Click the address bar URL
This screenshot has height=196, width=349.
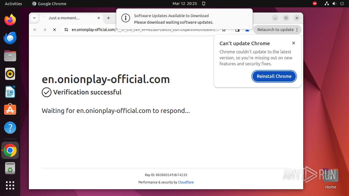coord(145,30)
